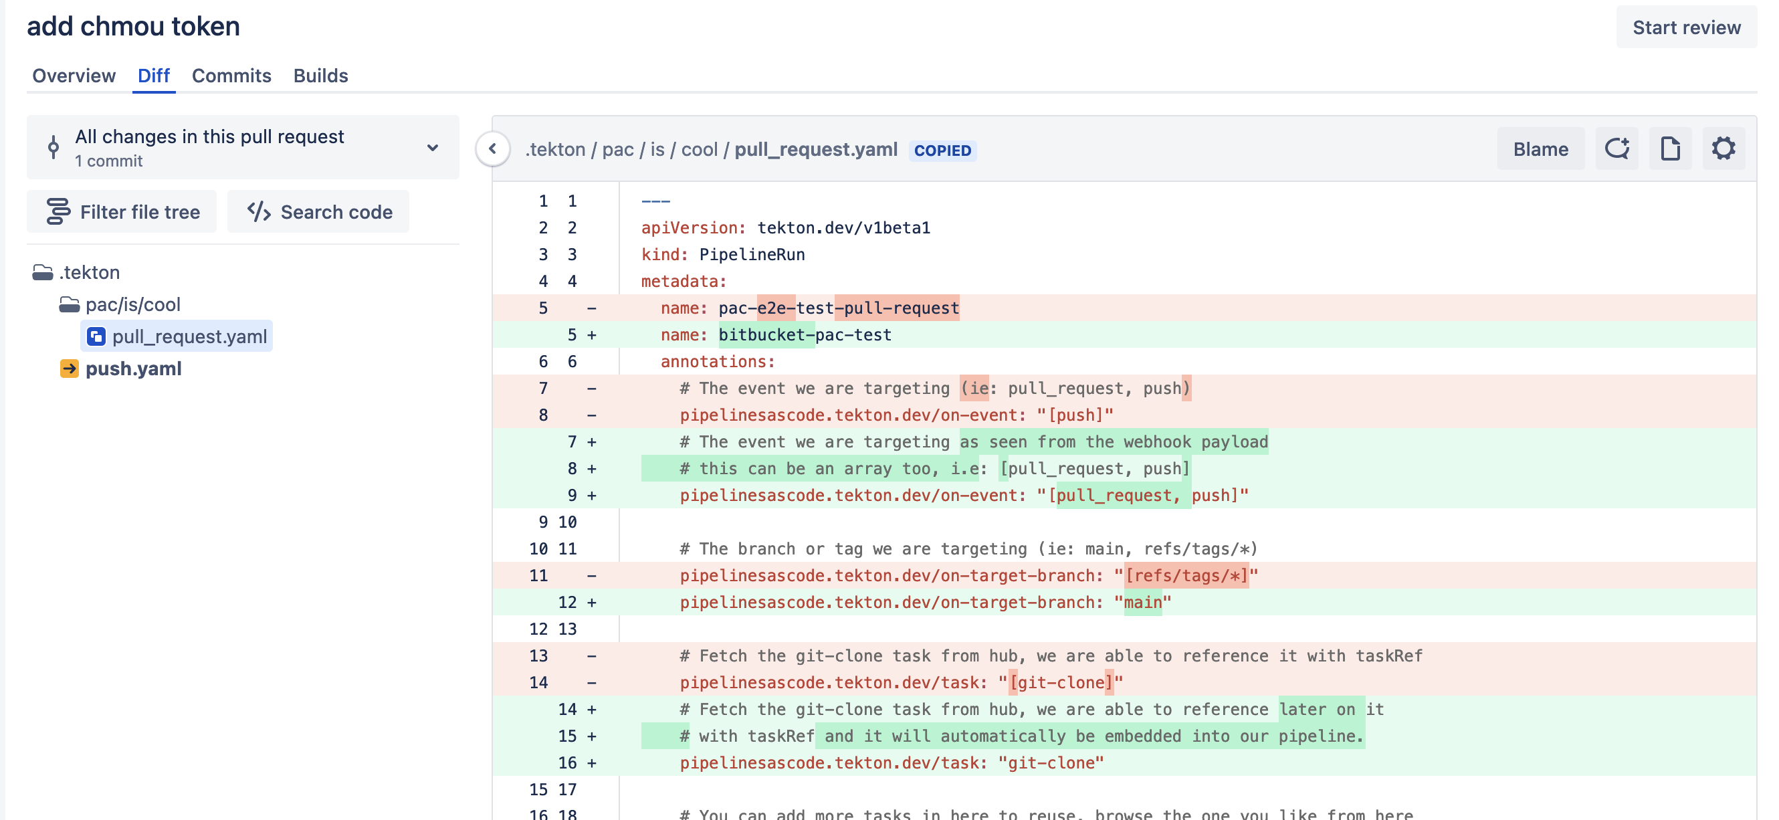Switch to the Overview tab

coord(74,76)
